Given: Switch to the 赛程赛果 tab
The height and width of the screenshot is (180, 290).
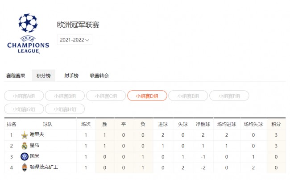Looking at the screenshot, I should 16,75.
